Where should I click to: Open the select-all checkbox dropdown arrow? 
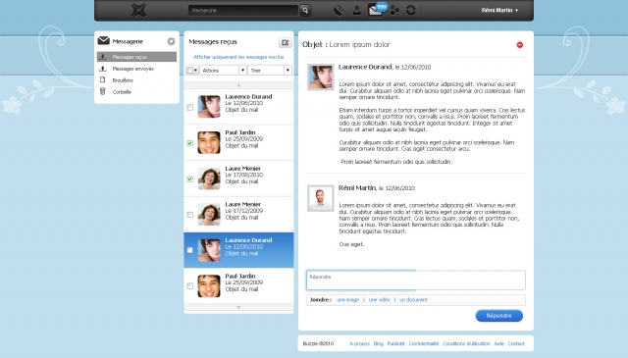click(x=195, y=71)
